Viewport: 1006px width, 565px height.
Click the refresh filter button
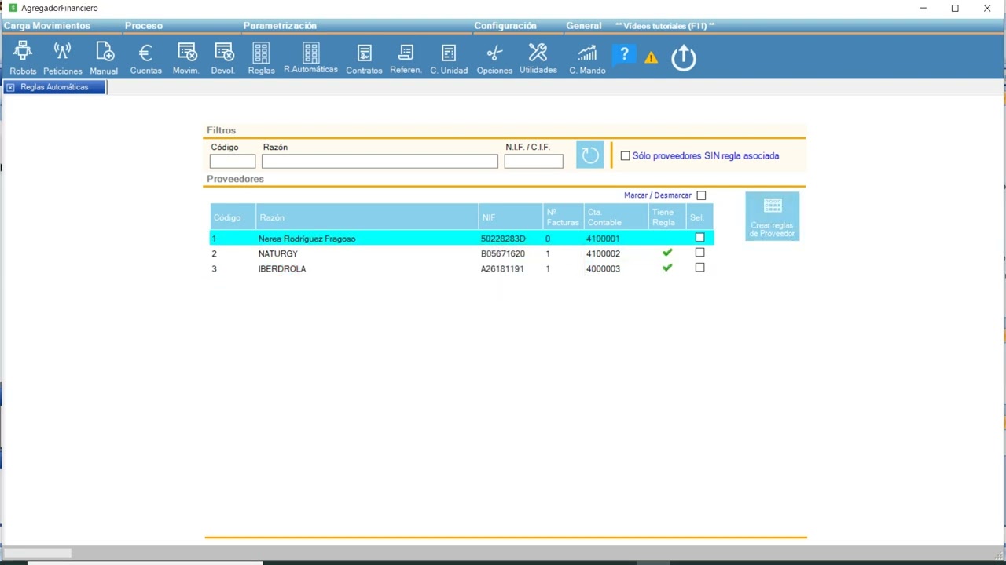[589, 155]
